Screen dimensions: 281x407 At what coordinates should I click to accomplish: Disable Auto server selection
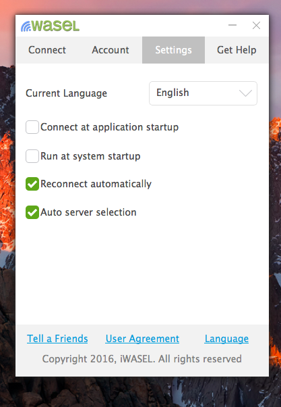pos(32,212)
